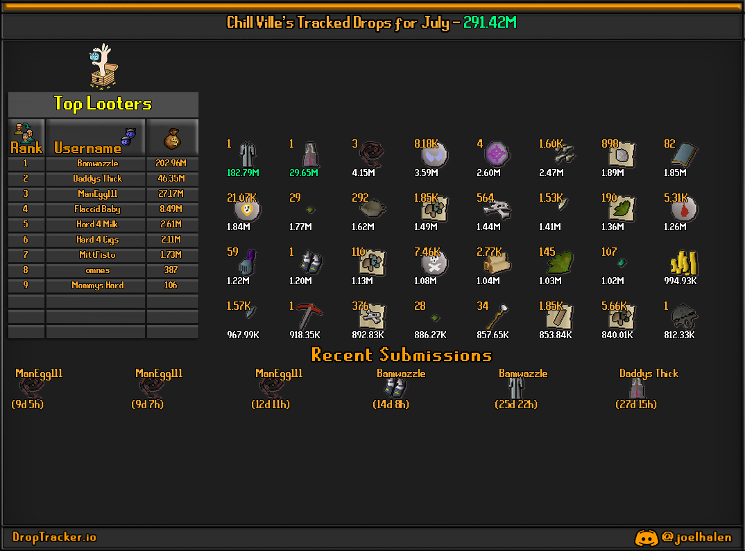This screenshot has height=551, width=745.
Task: Open Daddys Thick's submission from 27d 15h
Action: coord(637,389)
